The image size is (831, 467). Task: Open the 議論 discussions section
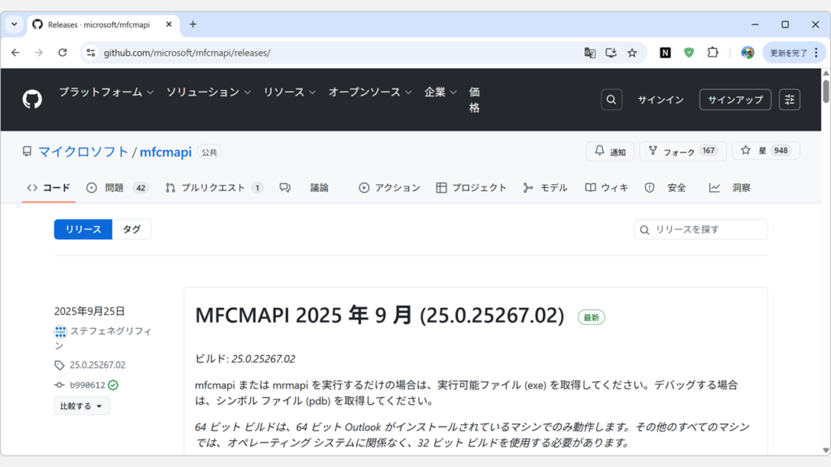[321, 187]
